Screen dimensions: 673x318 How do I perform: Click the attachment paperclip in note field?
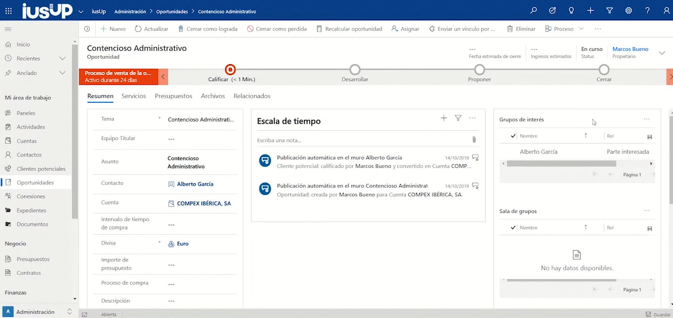[x=474, y=140]
